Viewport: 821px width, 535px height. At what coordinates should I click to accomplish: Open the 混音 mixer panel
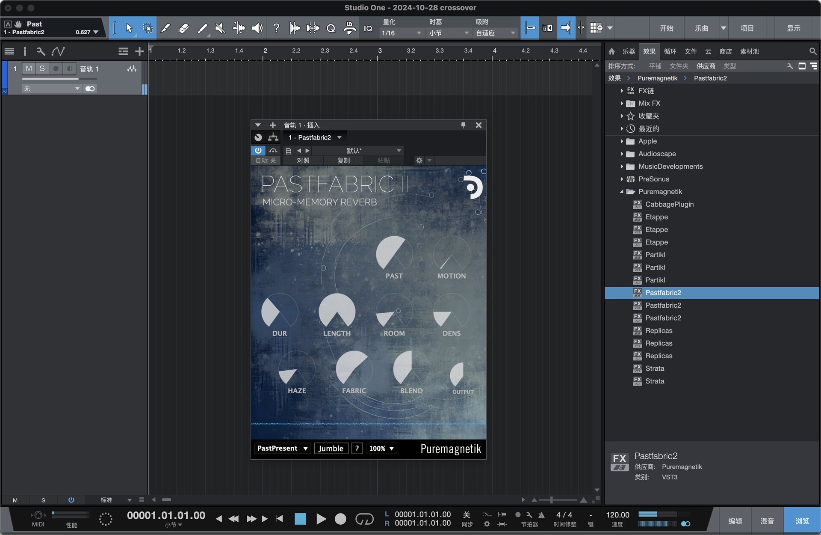point(767,521)
